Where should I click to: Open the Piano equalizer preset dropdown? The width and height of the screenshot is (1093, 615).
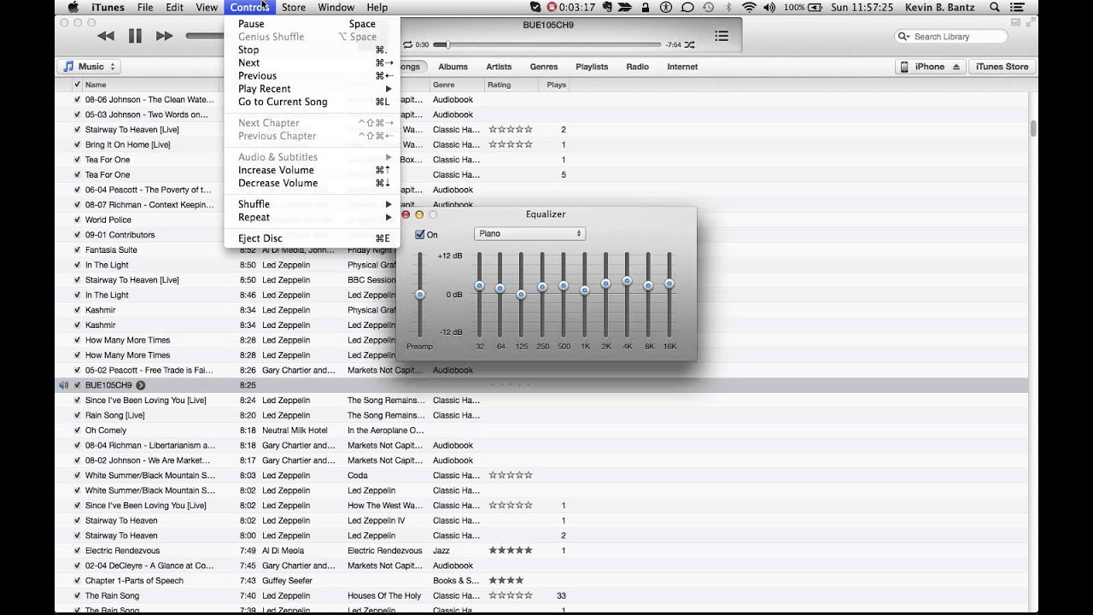pyautogui.click(x=529, y=233)
